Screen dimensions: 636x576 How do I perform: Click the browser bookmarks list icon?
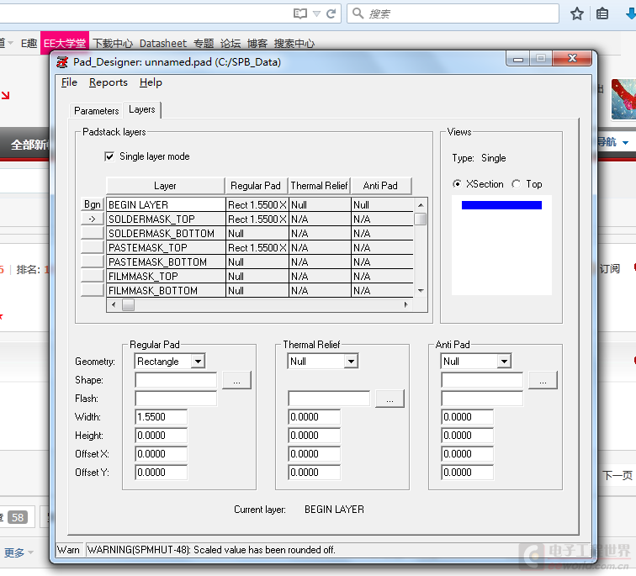coord(602,13)
